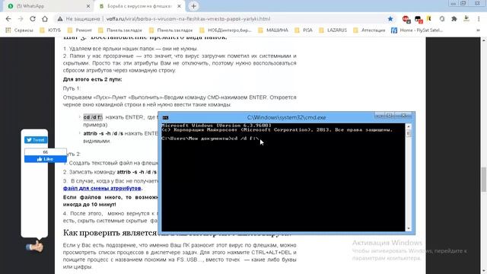487x274 pixels.
Task: Close the Борьба с вирусом tab
Action: pyautogui.click(x=180, y=6)
